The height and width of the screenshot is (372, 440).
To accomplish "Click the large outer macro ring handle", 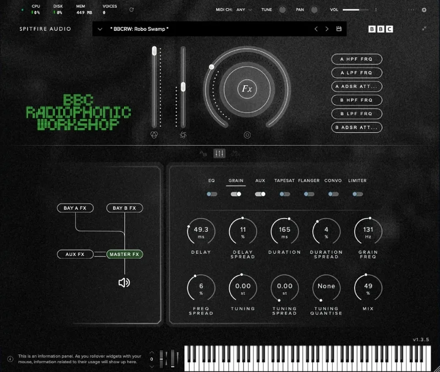I will tap(212, 66).
